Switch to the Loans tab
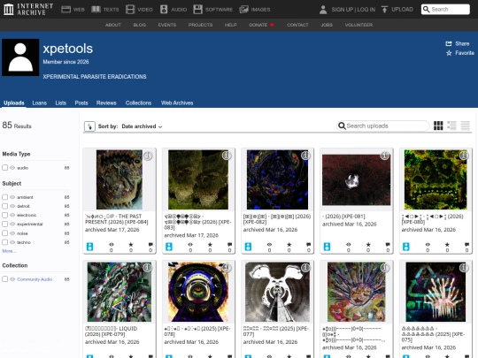 click(x=40, y=103)
